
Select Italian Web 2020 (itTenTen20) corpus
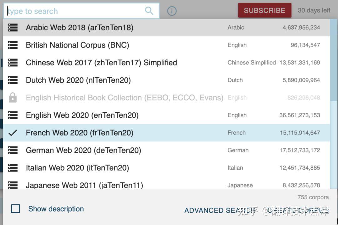[x=77, y=168]
